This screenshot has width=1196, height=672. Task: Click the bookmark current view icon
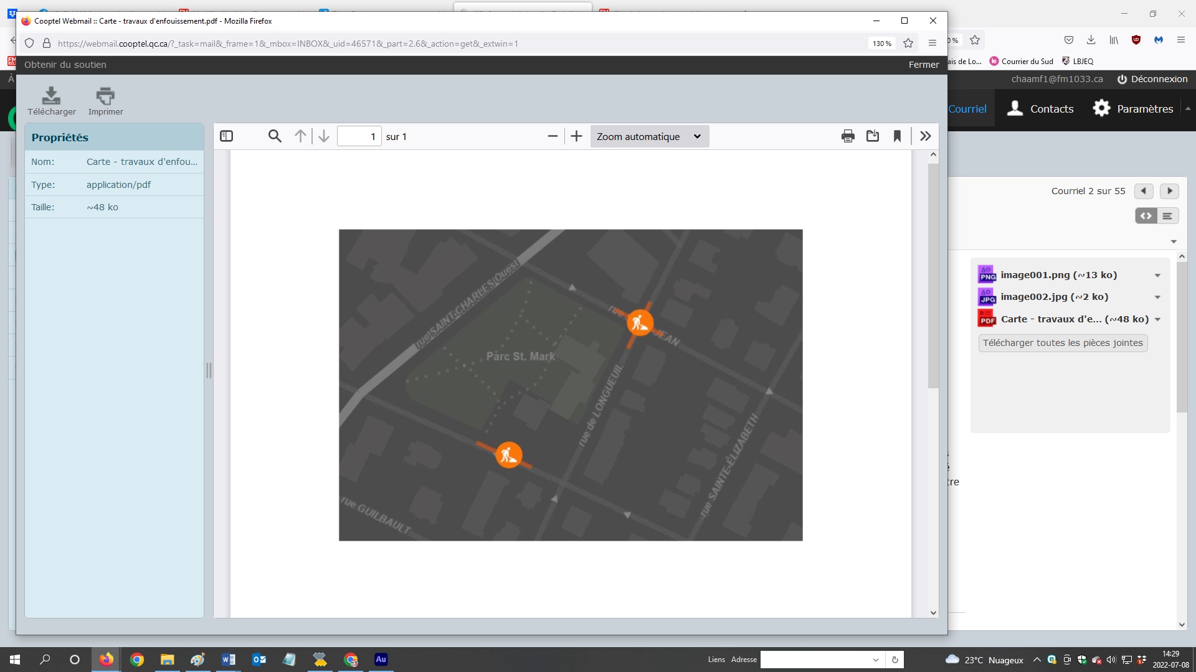pos(897,136)
